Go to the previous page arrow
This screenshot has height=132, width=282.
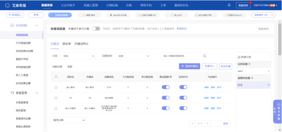tap(192, 124)
